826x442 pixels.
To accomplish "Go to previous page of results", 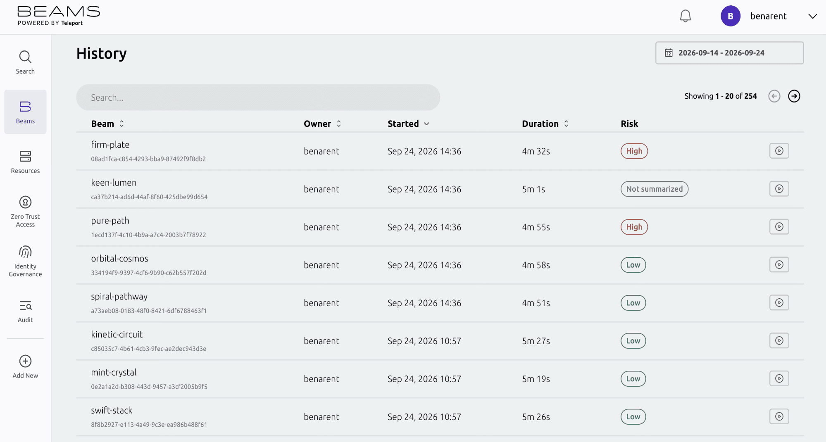I will [774, 96].
